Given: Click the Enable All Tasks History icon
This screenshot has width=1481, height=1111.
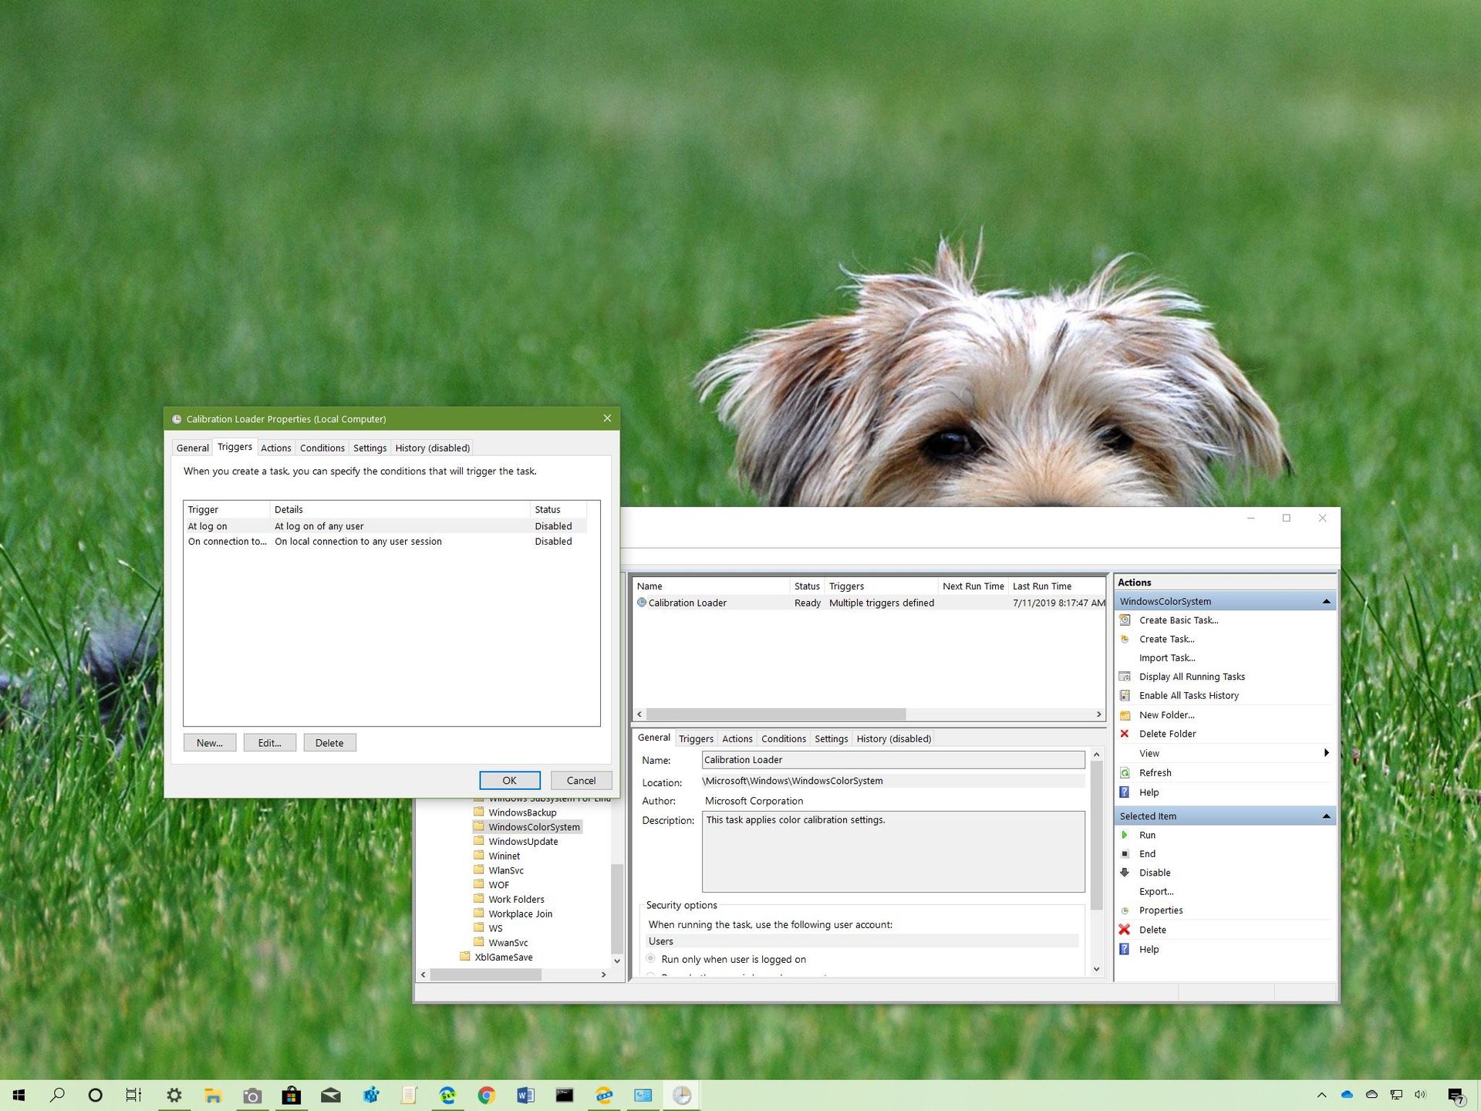Looking at the screenshot, I should tap(1126, 695).
